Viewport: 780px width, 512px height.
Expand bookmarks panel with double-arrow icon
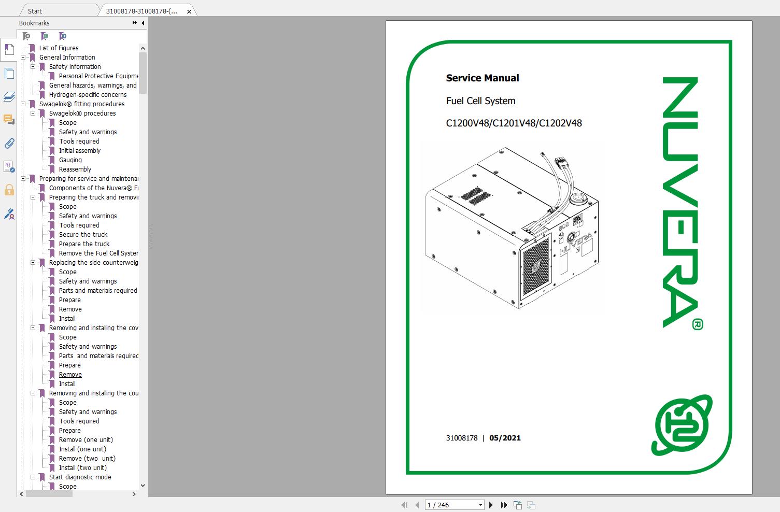point(135,23)
